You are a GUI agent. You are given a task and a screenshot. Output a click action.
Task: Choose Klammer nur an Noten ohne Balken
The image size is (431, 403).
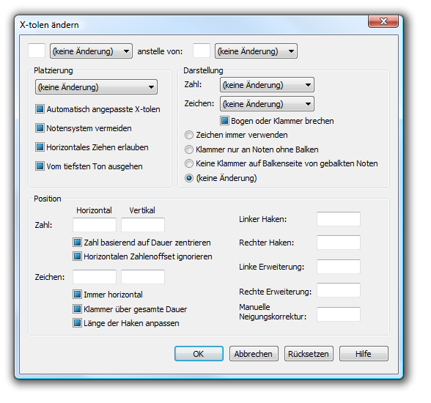click(189, 149)
